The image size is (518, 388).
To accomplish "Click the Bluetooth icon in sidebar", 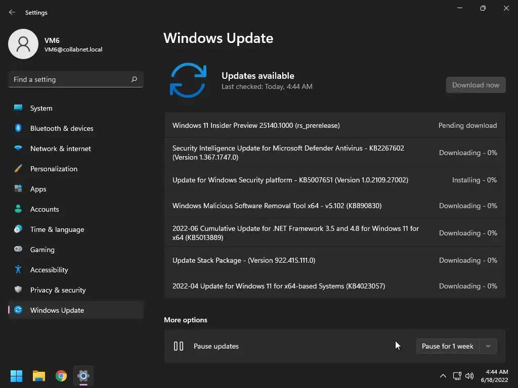I will tap(18, 128).
